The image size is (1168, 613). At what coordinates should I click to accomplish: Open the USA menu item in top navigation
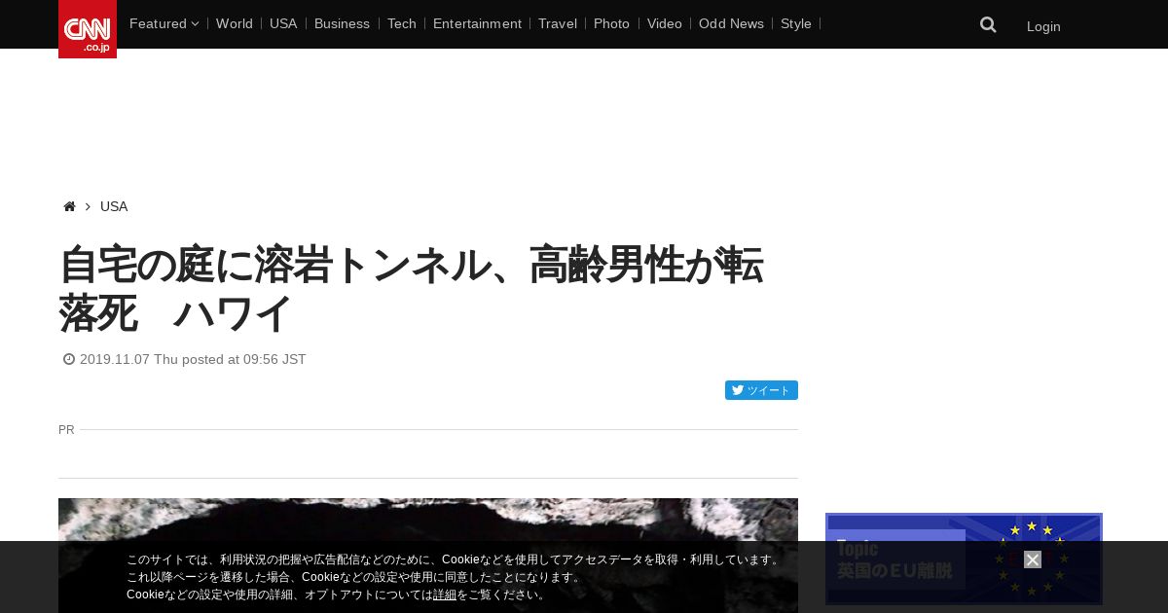click(x=283, y=23)
